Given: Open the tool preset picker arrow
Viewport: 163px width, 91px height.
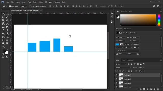Looking at the screenshot, I should coord(7,6).
